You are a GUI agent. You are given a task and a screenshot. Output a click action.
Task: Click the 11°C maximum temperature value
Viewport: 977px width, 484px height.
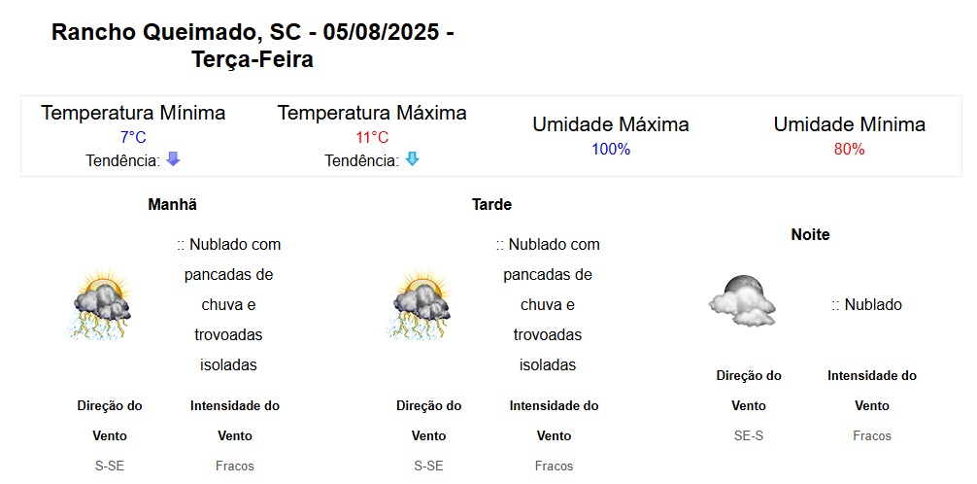(372, 137)
